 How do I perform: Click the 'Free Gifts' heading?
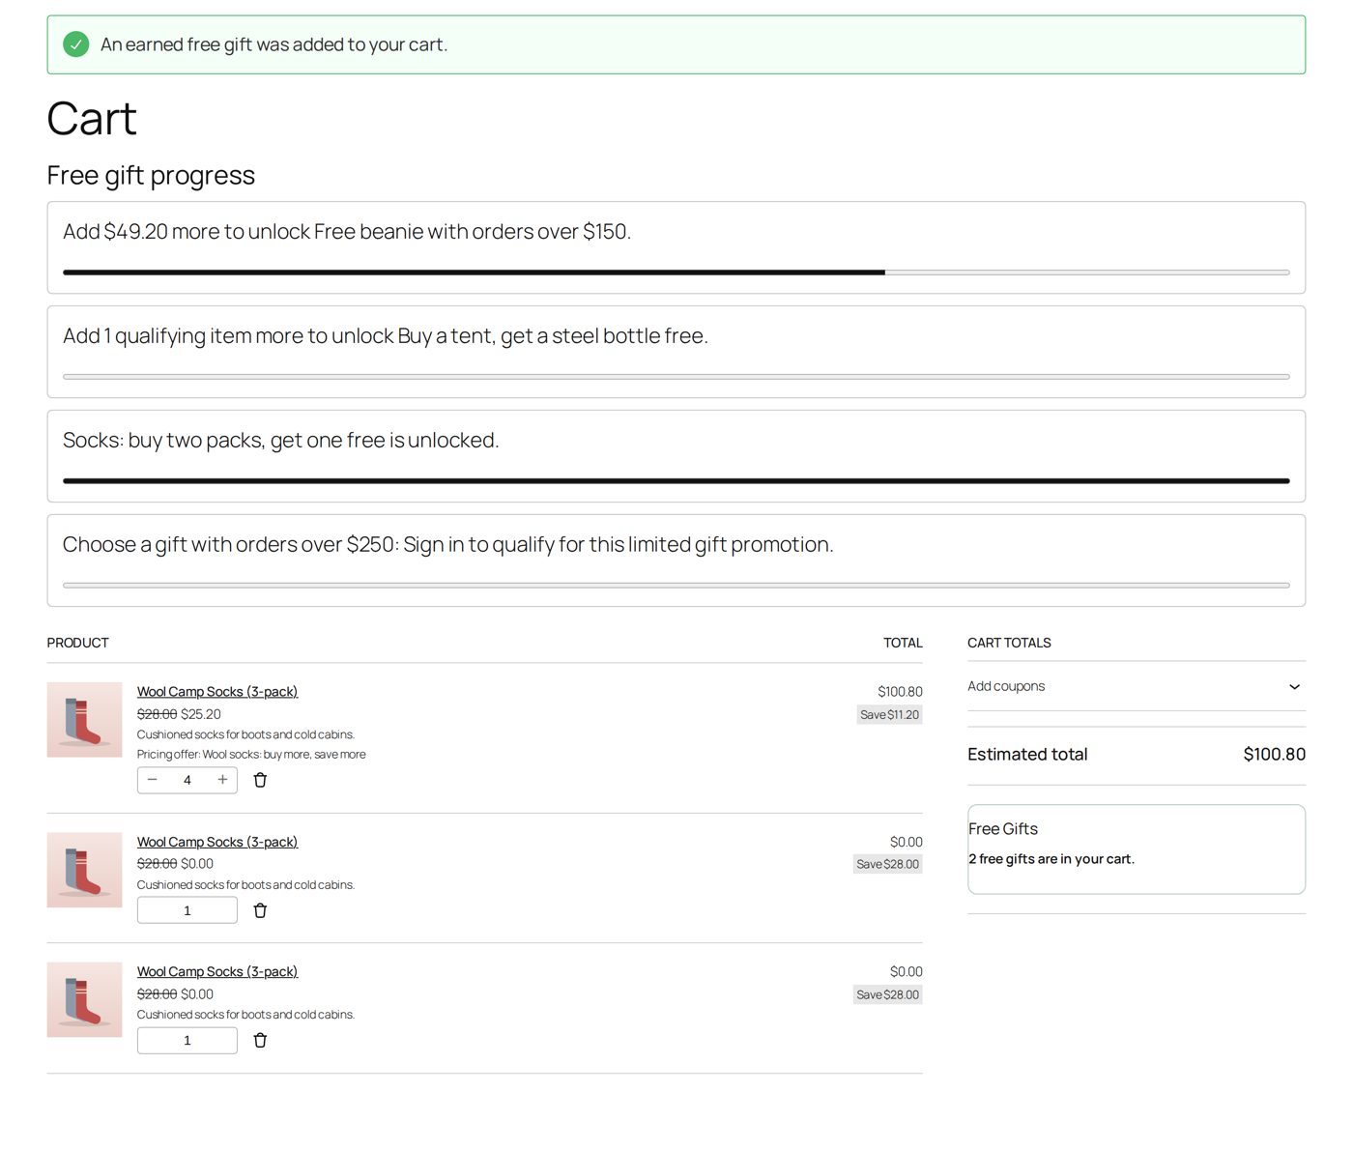coord(1003,829)
